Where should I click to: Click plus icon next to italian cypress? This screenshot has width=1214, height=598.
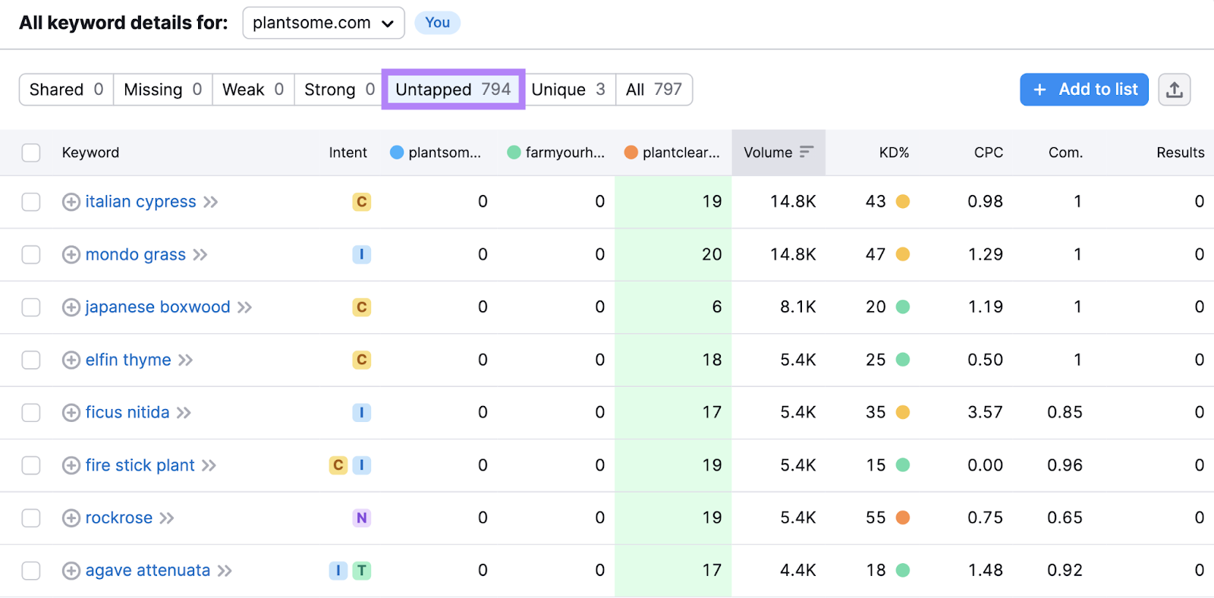click(x=71, y=202)
